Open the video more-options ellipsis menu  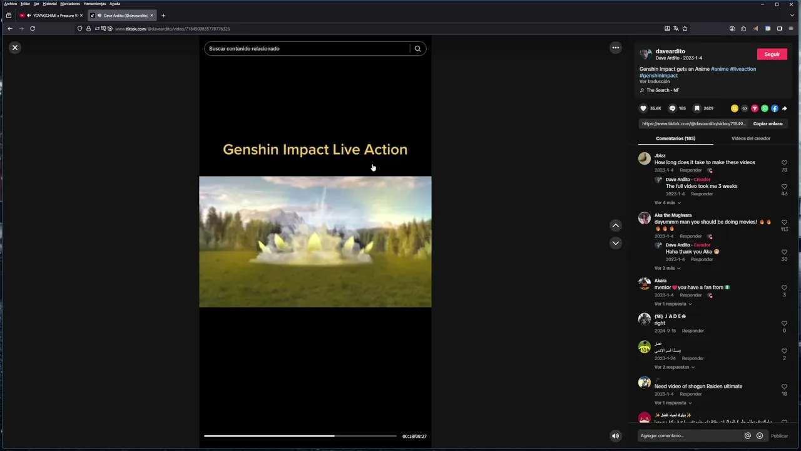[x=616, y=48]
